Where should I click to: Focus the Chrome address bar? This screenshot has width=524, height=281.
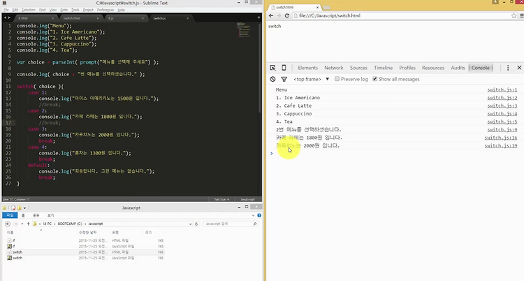pyautogui.click(x=401, y=15)
